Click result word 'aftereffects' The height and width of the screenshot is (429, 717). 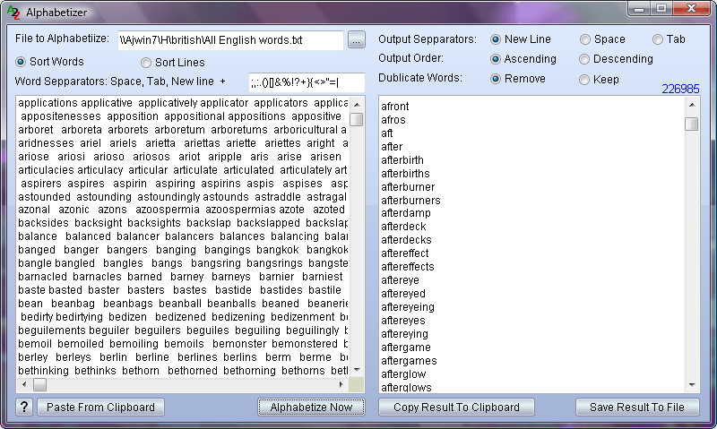408,267
